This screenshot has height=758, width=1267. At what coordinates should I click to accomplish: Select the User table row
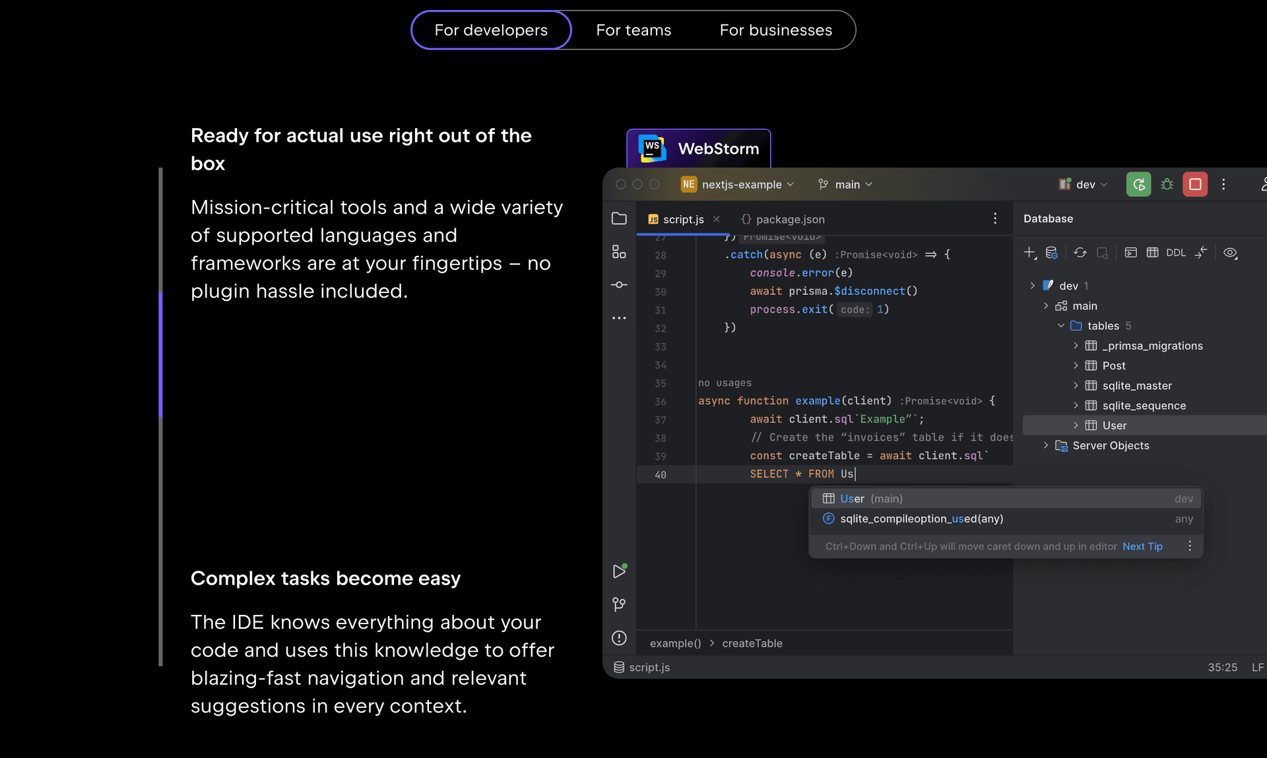coord(1144,426)
